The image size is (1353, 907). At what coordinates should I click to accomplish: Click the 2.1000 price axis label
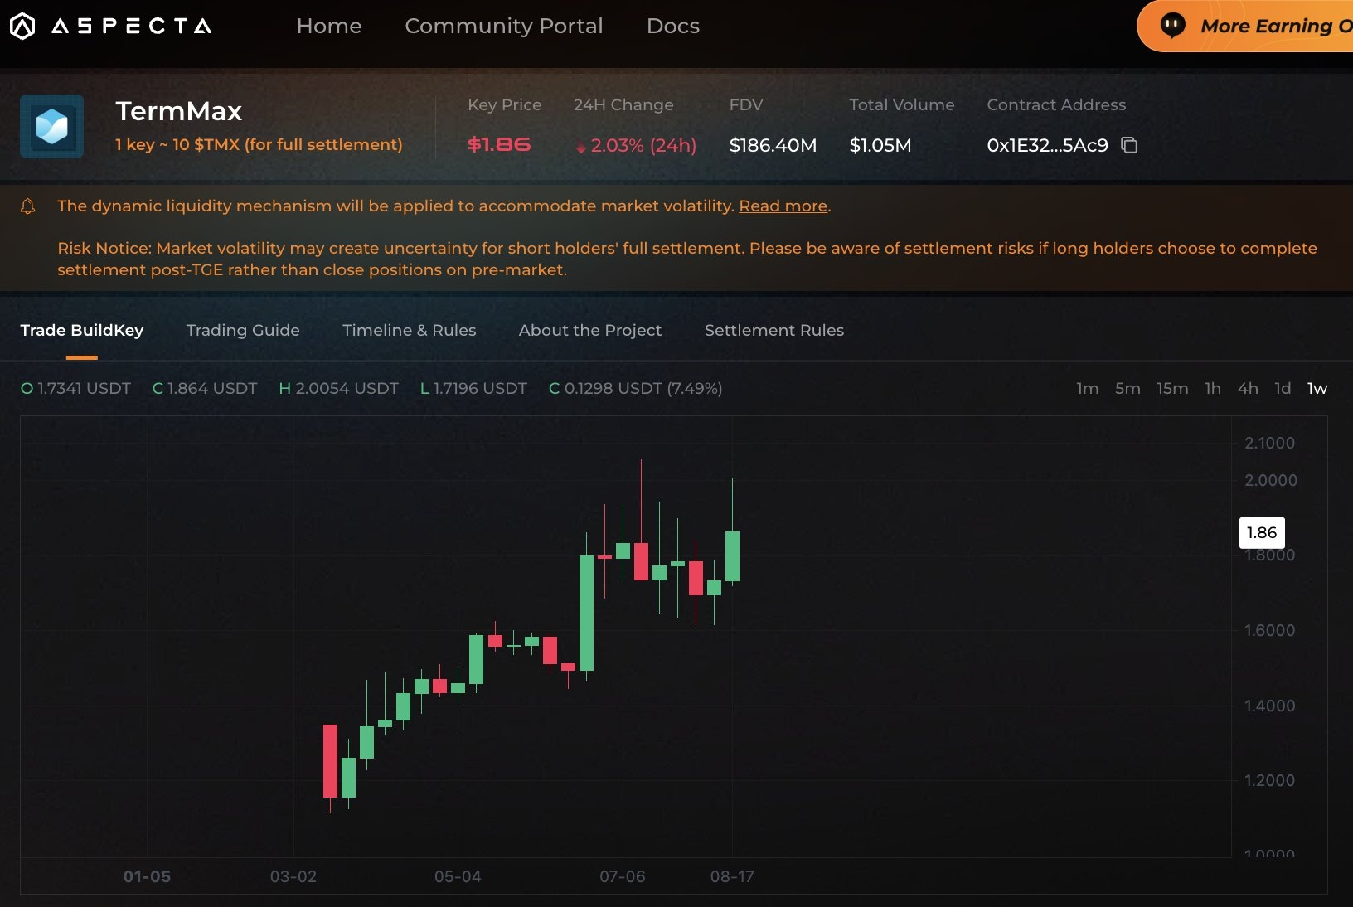[x=1269, y=443]
